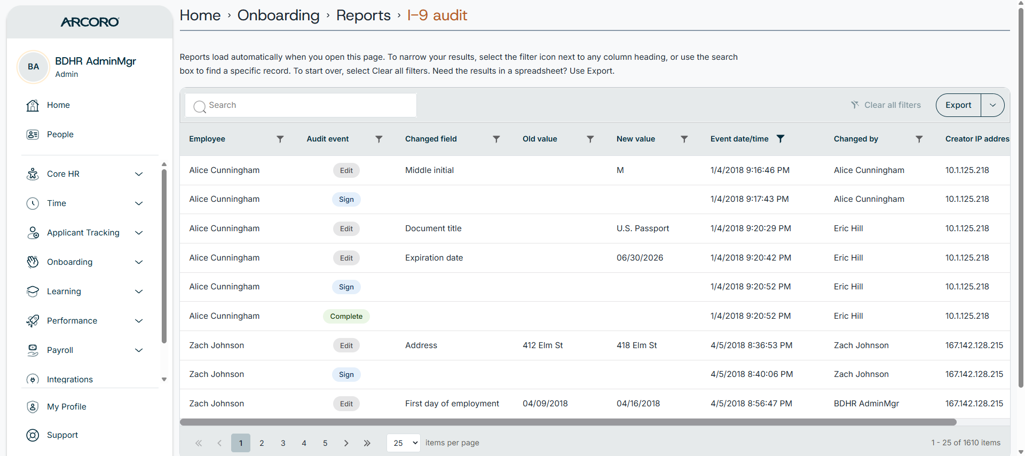Go to Home breadcrumb
The height and width of the screenshot is (456, 1025).
click(x=200, y=15)
